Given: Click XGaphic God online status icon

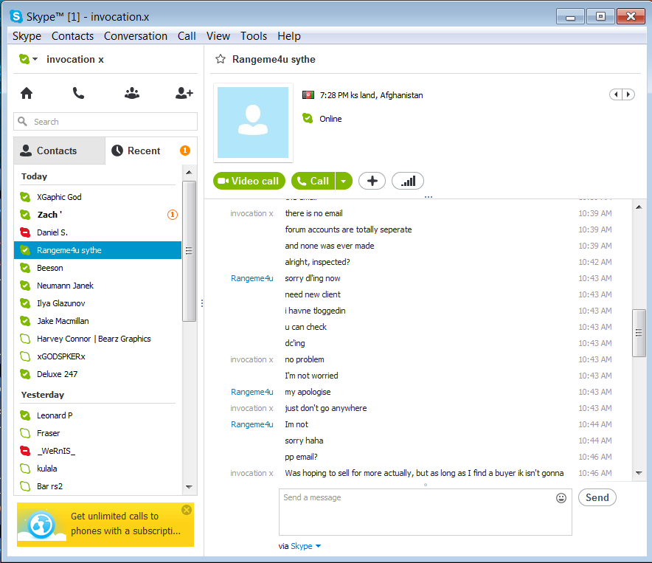Looking at the screenshot, I should click(25, 197).
